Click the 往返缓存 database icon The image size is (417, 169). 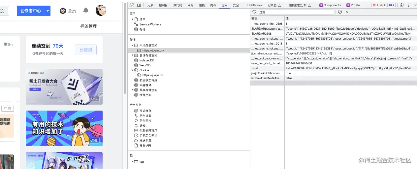136,111
